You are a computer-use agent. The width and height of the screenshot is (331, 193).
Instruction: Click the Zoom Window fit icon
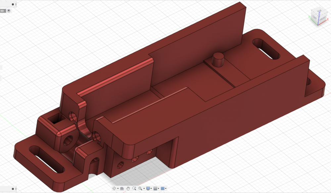[x=140, y=188]
